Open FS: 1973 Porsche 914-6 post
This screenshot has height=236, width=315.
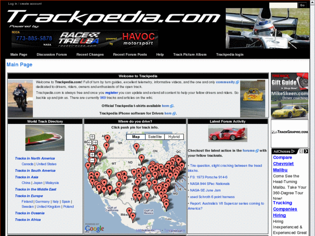click(209, 177)
